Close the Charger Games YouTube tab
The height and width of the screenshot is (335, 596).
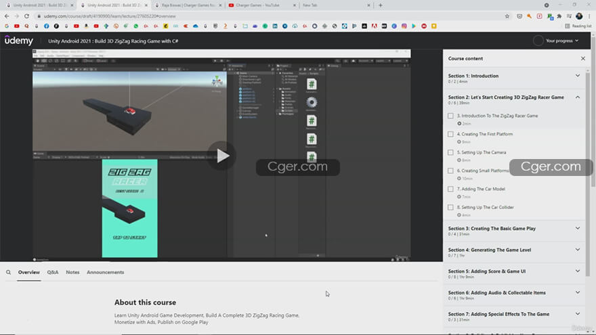coord(294,5)
